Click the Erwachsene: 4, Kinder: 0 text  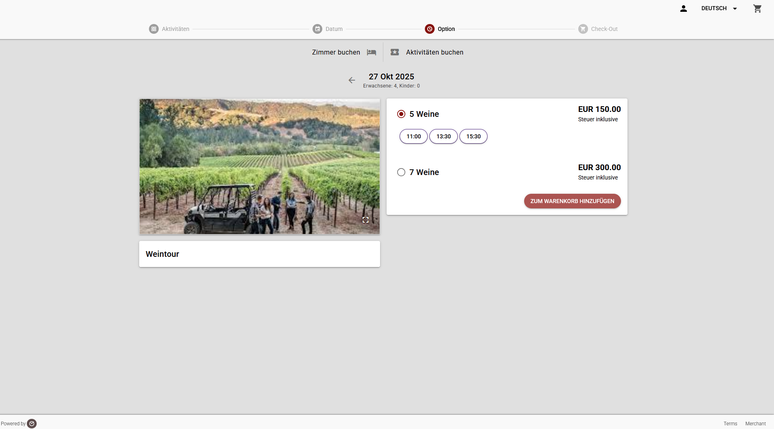click(391, 86)
